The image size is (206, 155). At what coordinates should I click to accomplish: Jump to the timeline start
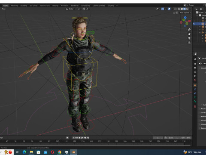73,138
